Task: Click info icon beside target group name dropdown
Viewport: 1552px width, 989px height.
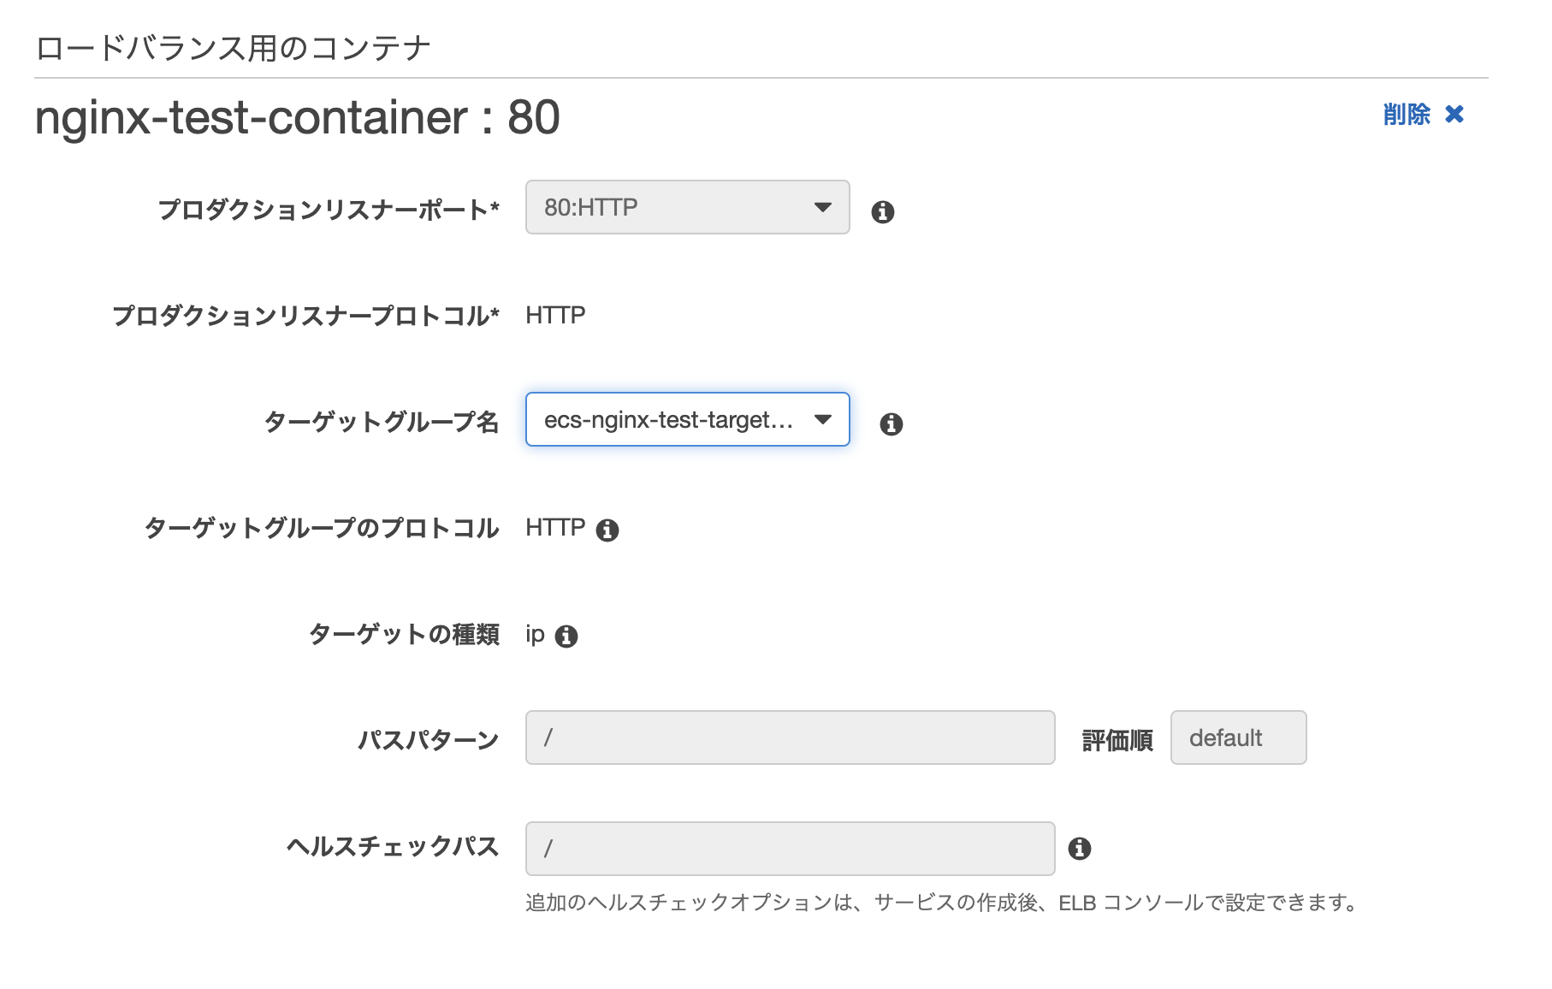Action: tap(892, 424)
